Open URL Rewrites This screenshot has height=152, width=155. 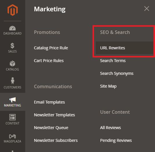(x=113, y=48)
